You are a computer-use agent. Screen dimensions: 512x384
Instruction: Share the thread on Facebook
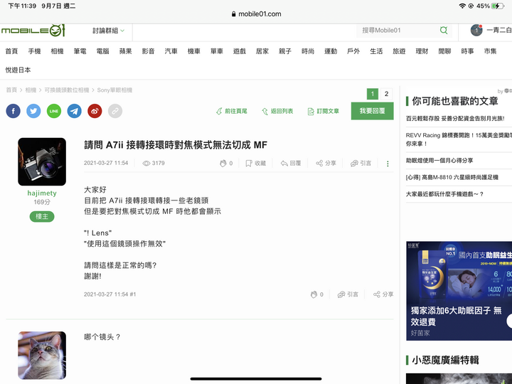pos(13,111)
